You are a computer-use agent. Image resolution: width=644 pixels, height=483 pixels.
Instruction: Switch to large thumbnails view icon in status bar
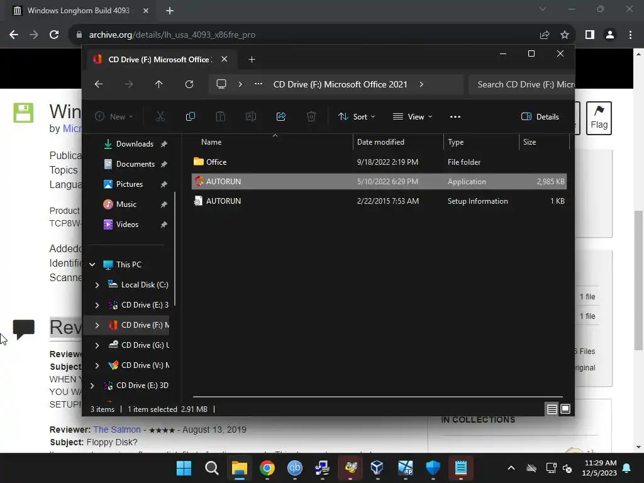tap(565, 409)
